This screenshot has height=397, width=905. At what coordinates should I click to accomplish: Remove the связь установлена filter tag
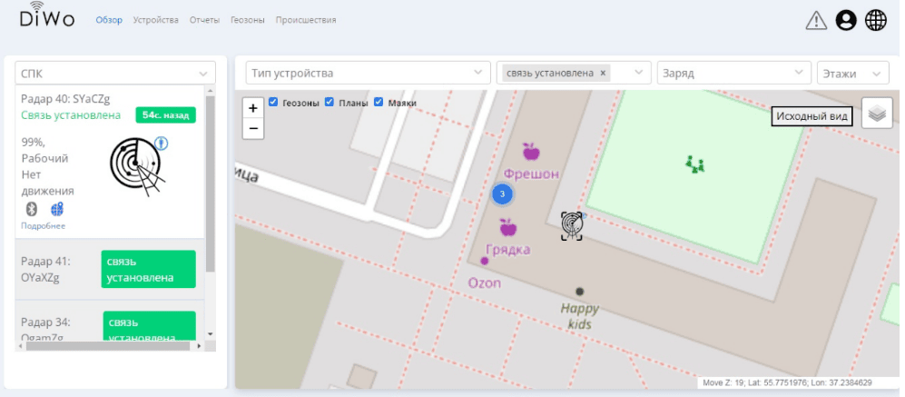pyautogui.click(x=603, y=73)
